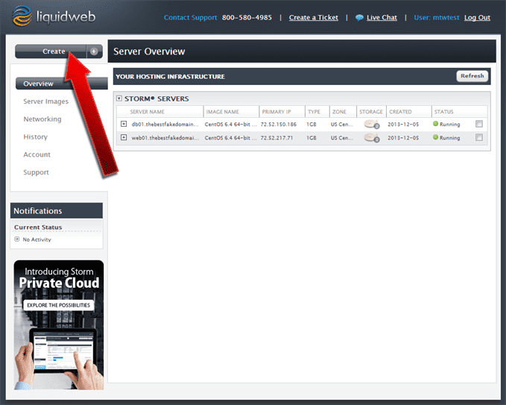Start a Live Chat session
This screenshot has width=506, height=405.
[382, 18]
